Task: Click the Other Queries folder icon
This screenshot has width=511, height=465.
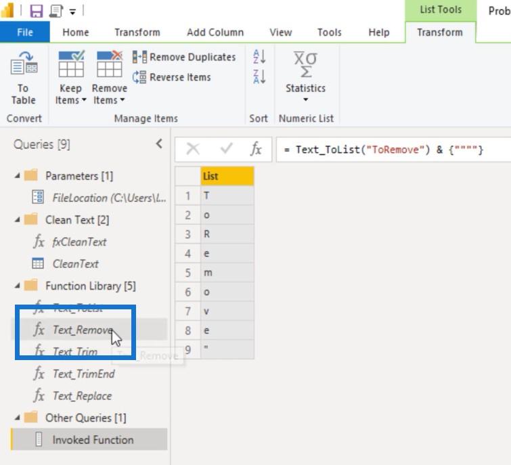Action: point(31,417)
